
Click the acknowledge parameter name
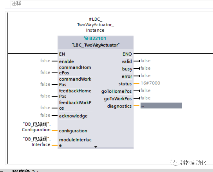tap(73, 116)
